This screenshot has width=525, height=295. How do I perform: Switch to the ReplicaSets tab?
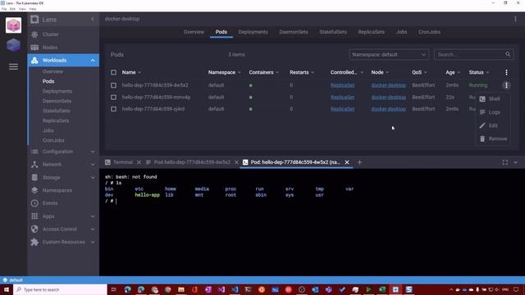pos(372,32)
